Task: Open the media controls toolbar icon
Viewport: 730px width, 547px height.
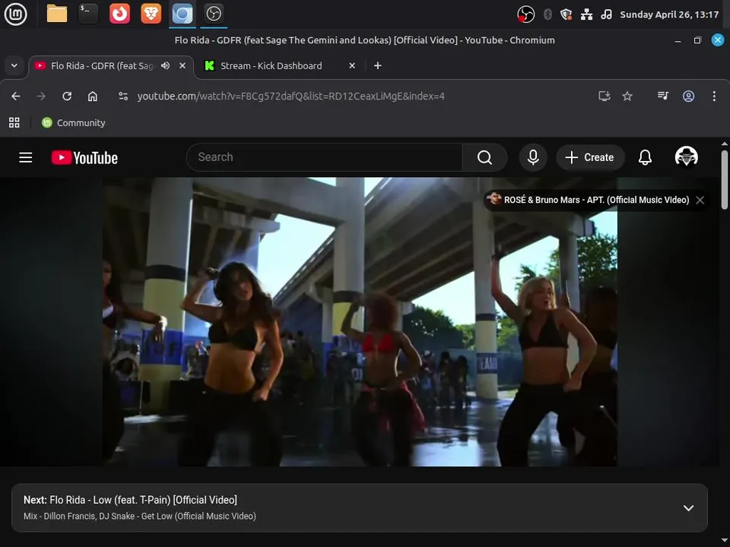Action: point(663,96)
